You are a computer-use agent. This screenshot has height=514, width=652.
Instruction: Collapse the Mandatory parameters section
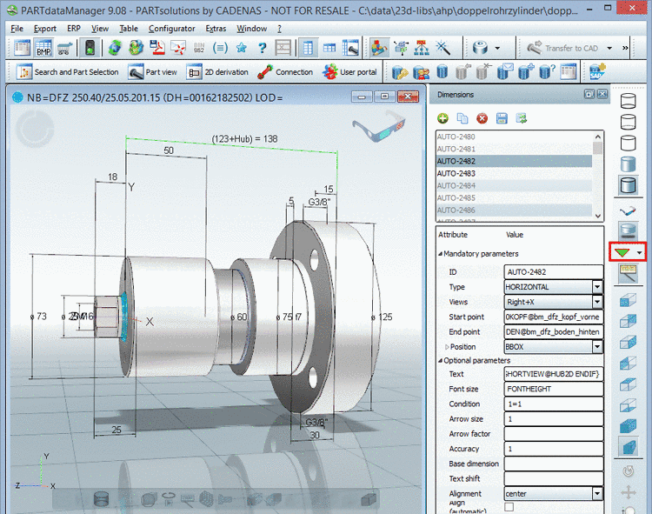click(440, 254)
